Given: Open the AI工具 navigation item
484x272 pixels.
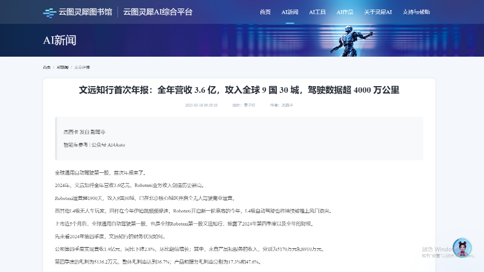Looking at the screenshot, I should (317, 12).
